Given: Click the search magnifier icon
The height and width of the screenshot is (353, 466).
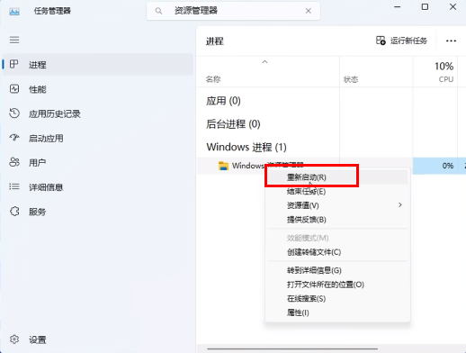Looking at the screenshot, I should coord(158,11).
